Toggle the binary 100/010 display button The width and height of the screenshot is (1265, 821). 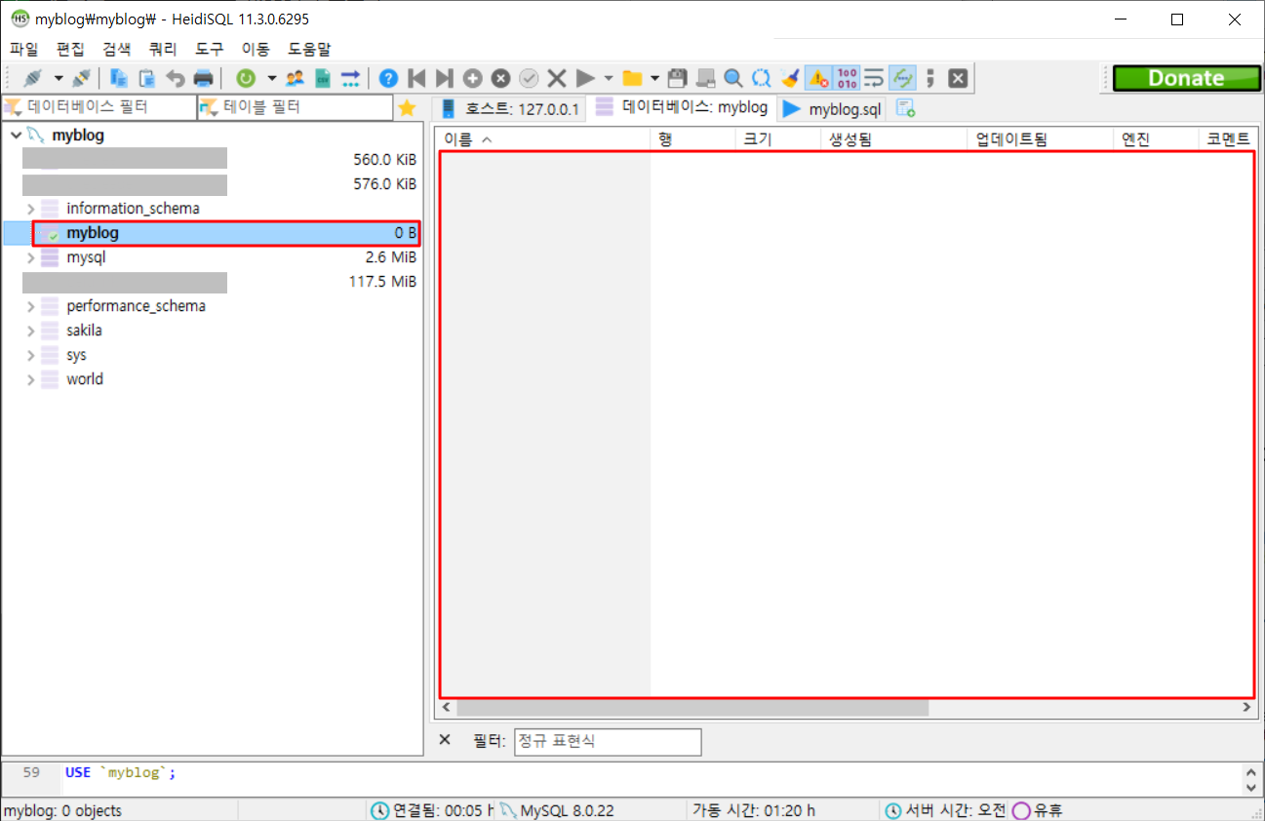(x=847, y=78)
